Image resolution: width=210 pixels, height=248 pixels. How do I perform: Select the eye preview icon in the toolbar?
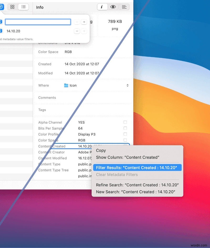[113, 7]
